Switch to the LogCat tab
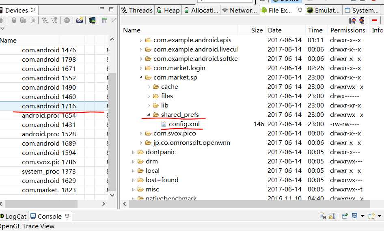 (x=13, y=217)
